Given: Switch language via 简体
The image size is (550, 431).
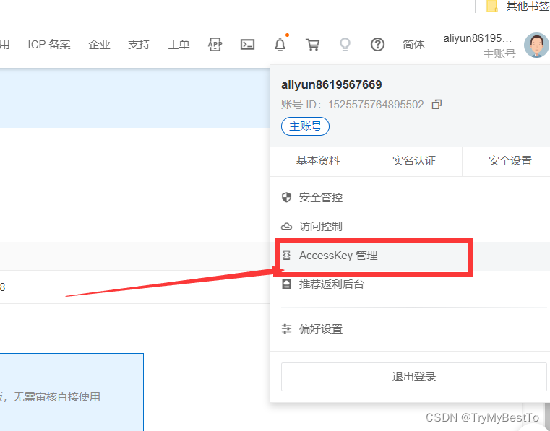Looking at the screenshot, I should point(413,45).
